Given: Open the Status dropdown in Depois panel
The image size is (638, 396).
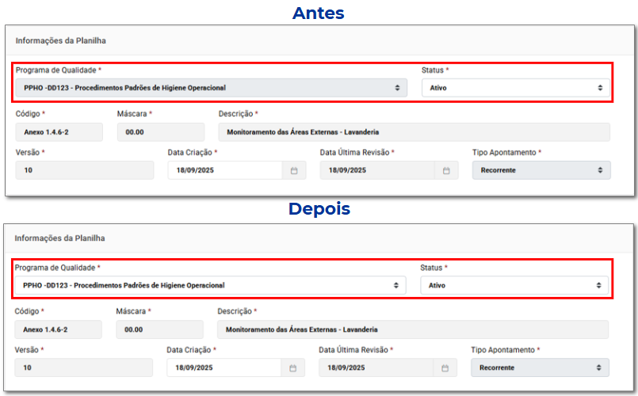Looking at the screenshot, I should (x=514, y=285).
